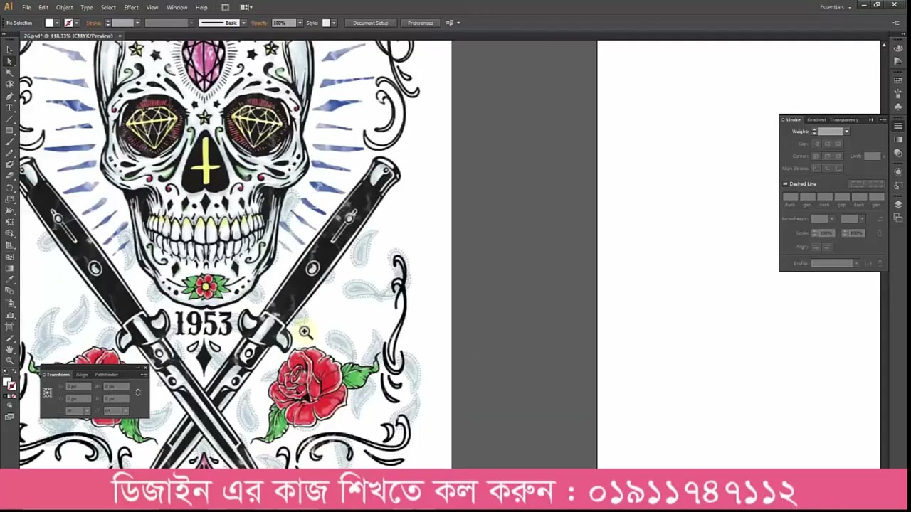Select the Pen tool
911x512 pixels.
point(9,95)
